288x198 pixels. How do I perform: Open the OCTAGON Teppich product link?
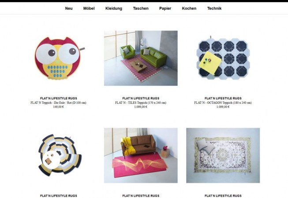[223, 103]
